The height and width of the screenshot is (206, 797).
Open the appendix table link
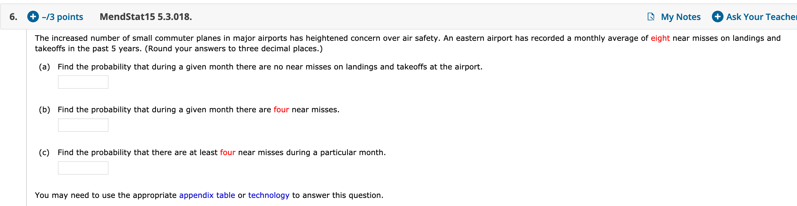(x=207, y=195)
